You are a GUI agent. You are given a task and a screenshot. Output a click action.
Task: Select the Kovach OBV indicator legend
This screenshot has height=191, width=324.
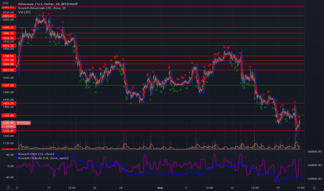(36, 154)
